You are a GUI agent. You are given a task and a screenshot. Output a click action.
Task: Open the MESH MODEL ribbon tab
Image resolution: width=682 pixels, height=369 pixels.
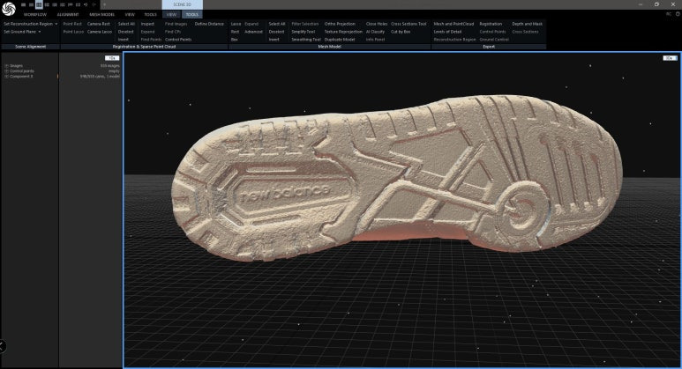coord(101,15)
